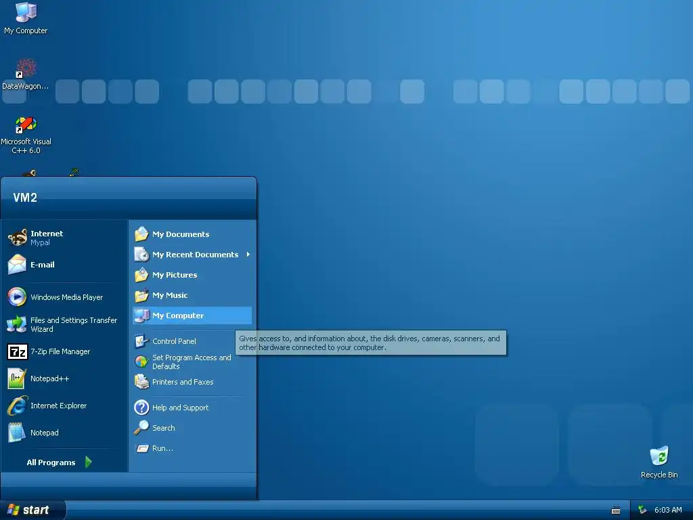Image resolution: width=693 pixels, height=520 pixels.
Task: Open the DataWagon desktop shortcut
Action: point(26,74)
